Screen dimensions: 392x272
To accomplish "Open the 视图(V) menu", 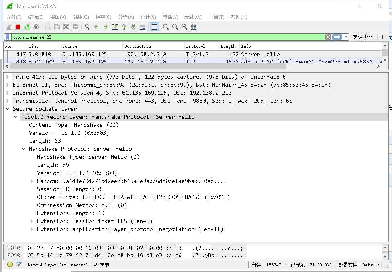I will pos(58,17).
